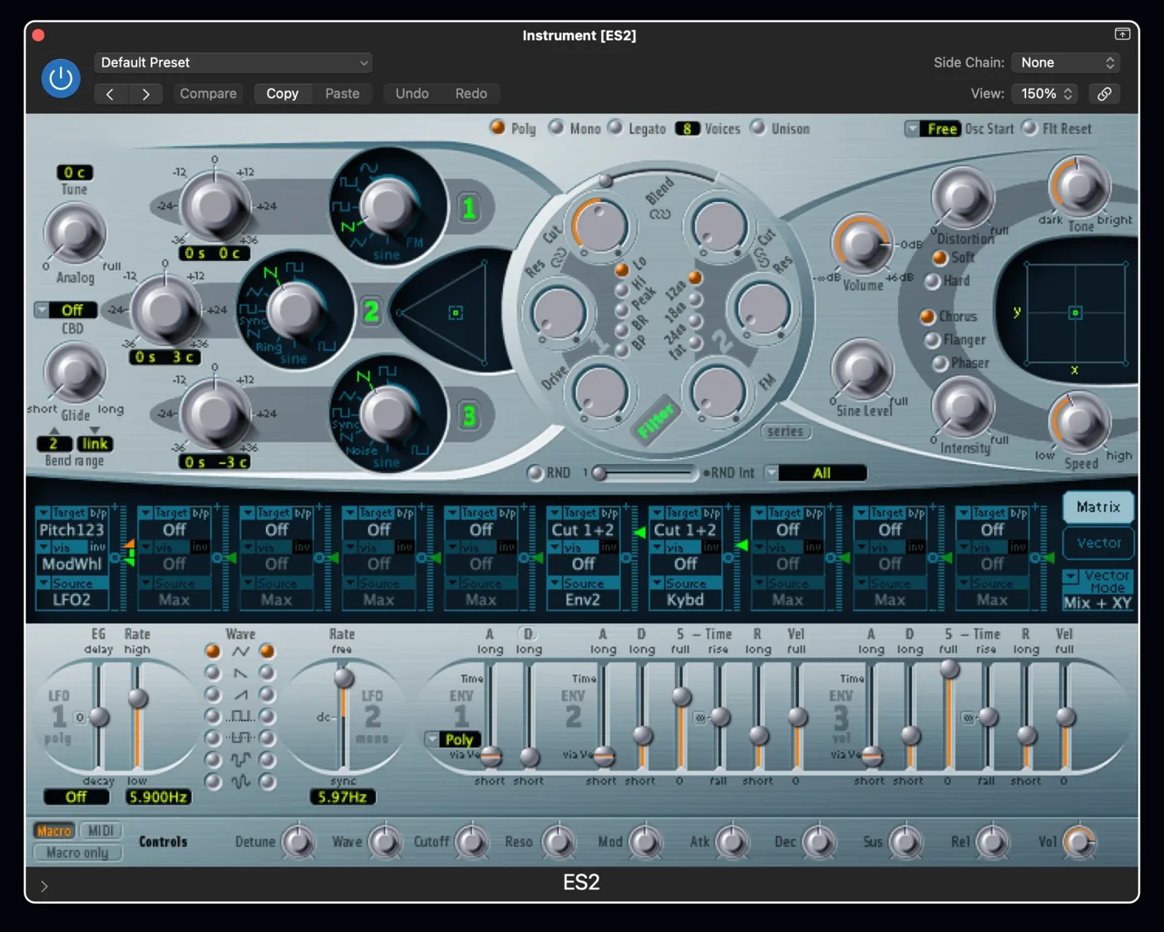Open the Side Chain None dropdown
Viewport: 1164px width, 932px height.
click(1067, 62)
